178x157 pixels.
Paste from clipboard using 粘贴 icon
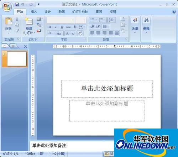(8, 21)
